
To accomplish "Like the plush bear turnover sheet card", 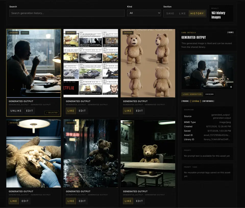I will [128, 111].
